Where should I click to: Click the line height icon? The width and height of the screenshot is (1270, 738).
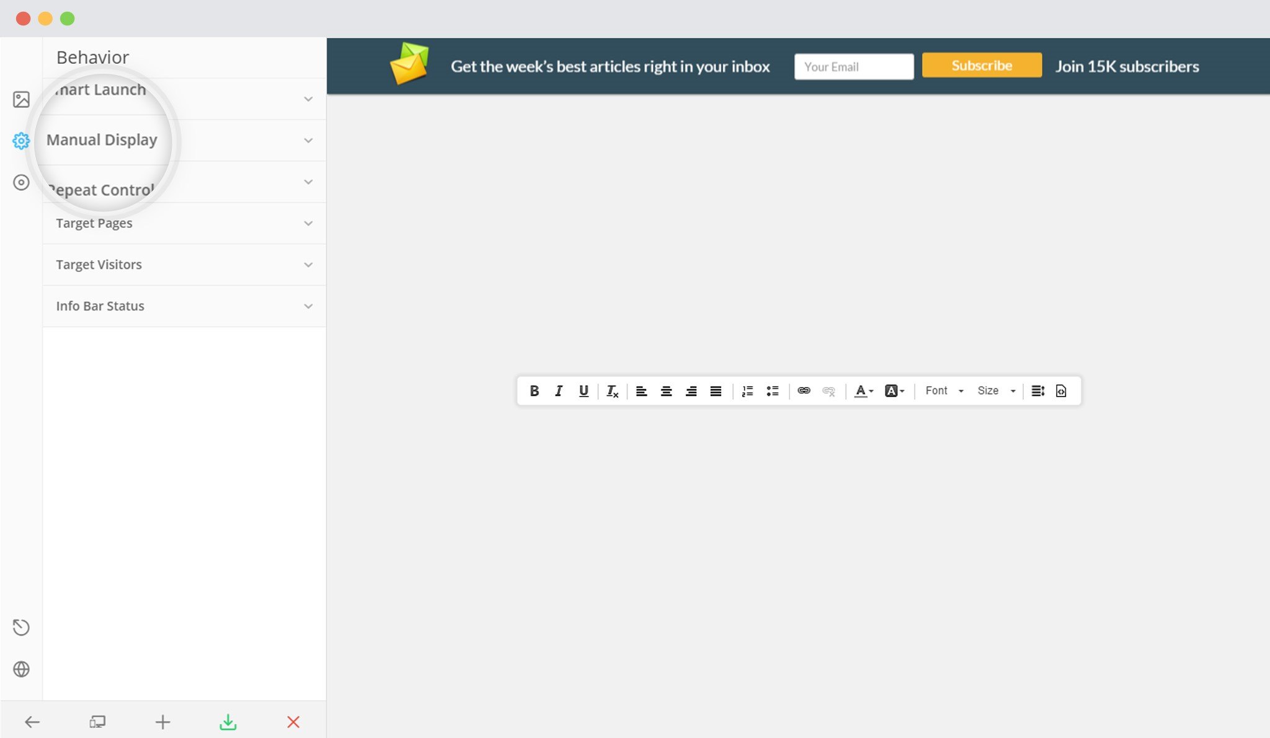pyautogui.click(x=1037, y=391)
